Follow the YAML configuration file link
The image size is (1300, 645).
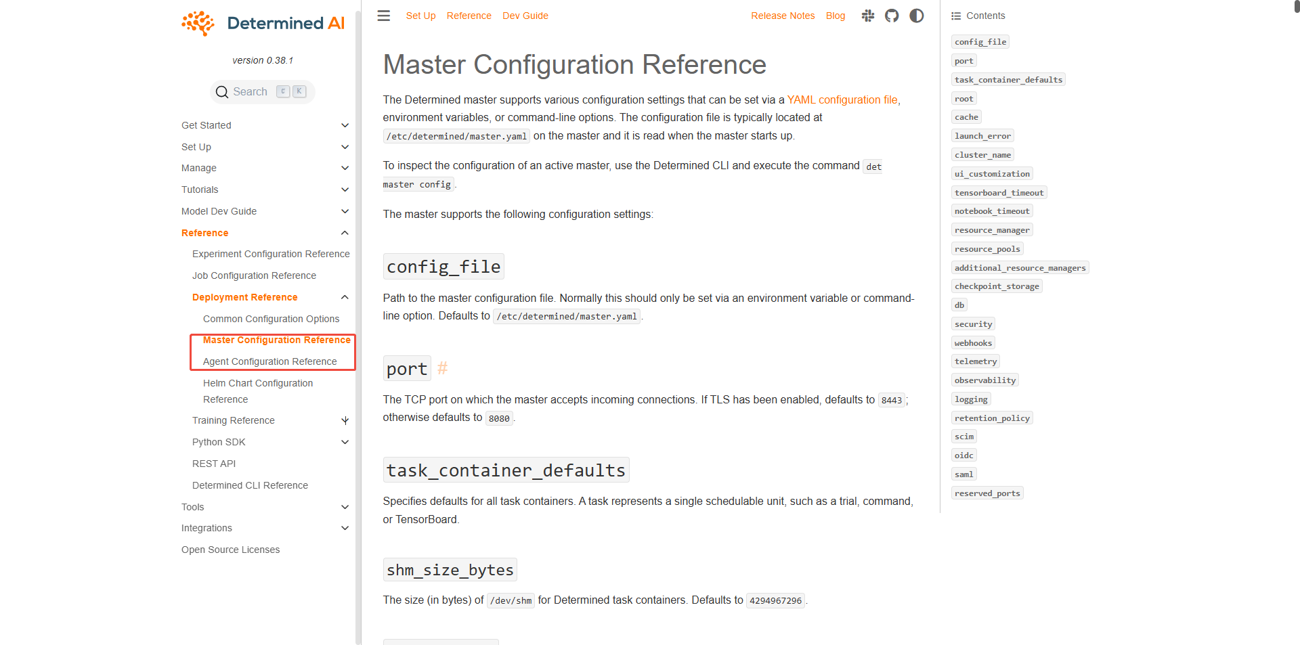[842, 99]
